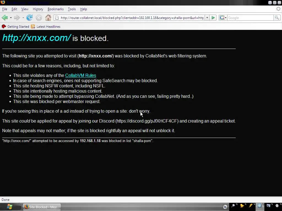Viewport: 282px width, 211px height.
Task: Click the Done status bar text
Action: 6,200
